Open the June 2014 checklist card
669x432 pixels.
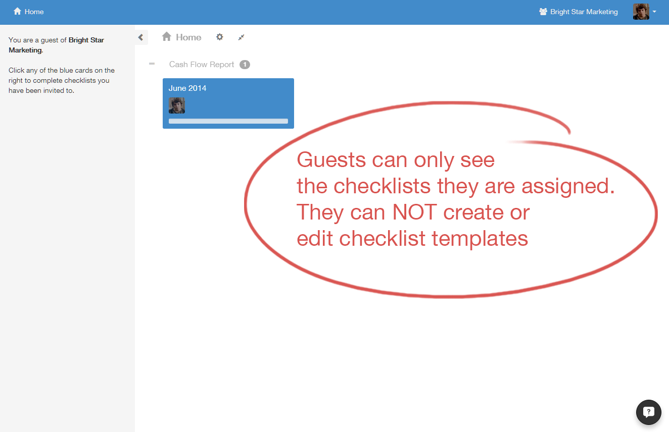click(228, 89)
